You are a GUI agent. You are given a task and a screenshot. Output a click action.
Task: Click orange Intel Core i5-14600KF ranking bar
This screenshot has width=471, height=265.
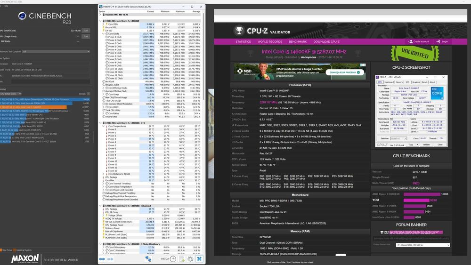click(x=33, y=107)
